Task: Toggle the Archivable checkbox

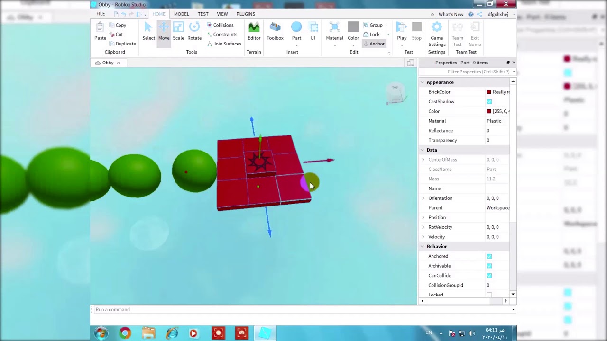Action: pyautogui.click(x=489, y=266)
